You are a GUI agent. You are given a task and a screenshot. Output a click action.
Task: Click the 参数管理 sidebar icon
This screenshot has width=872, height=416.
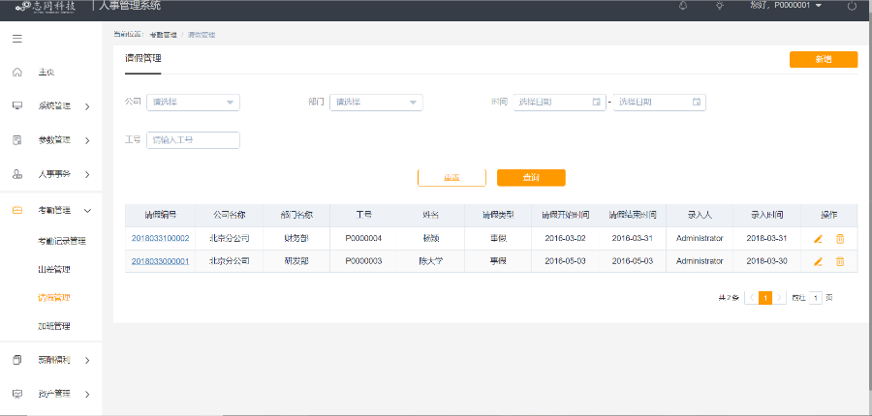[x=17, y=140]
